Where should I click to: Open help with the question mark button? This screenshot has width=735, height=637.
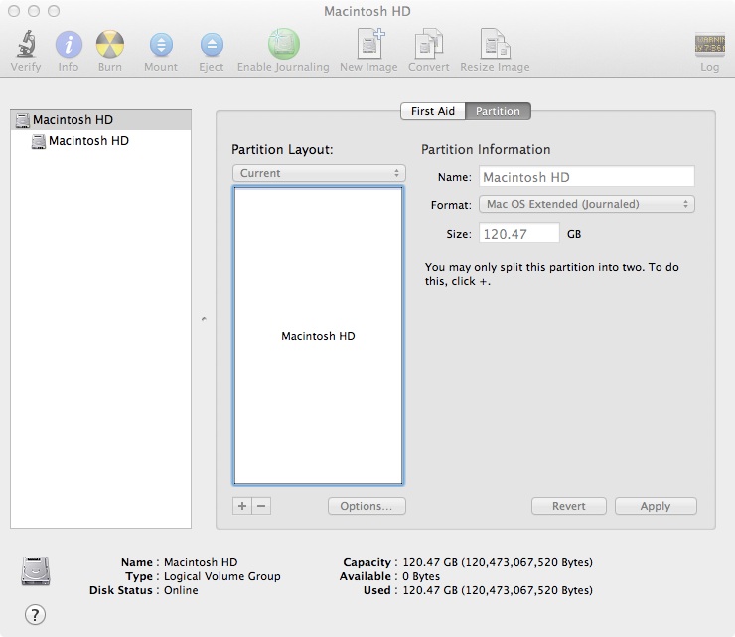click(x=35, y=614)
